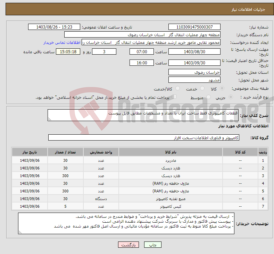Image resolution: width=274 pixels, height=254 pixels.
Task: Select the کالا/خدمت radio button
Action: (177, 89)
